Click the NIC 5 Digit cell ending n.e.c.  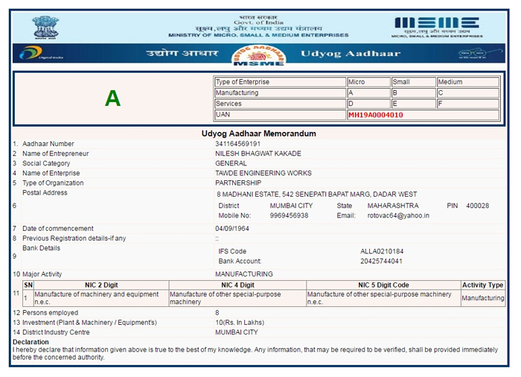[383, 298]
